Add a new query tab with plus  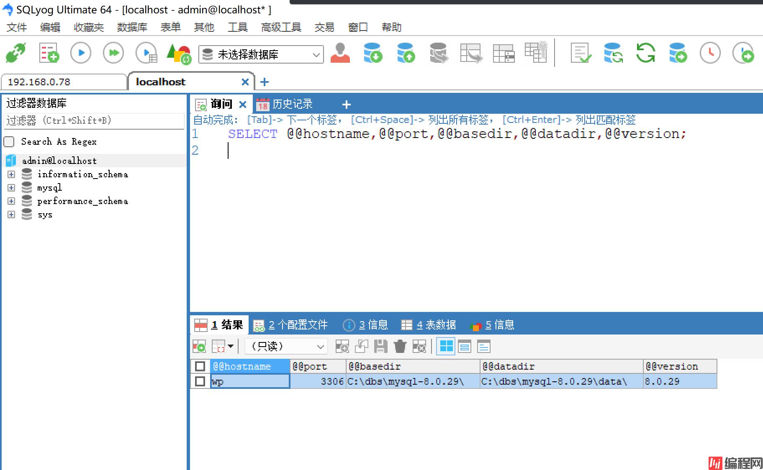click(x=347, y=104)
